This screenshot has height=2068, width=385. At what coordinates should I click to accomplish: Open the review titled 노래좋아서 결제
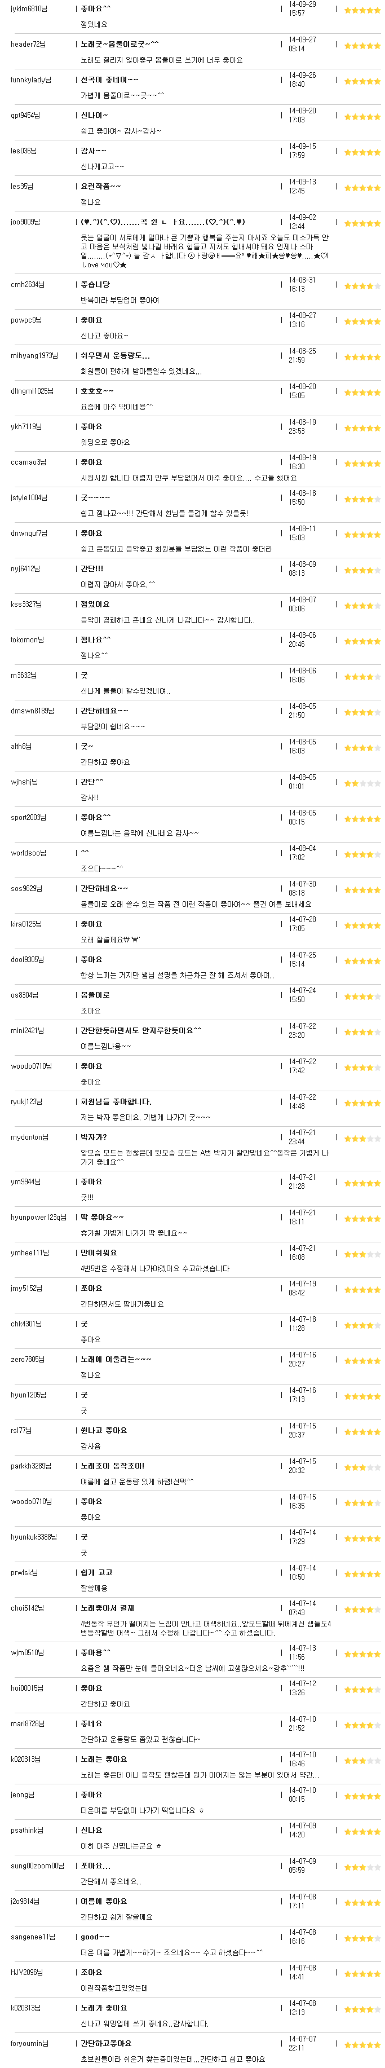click(x=108, y=1608)
